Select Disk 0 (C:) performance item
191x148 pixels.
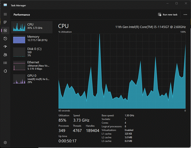(32, 52)
